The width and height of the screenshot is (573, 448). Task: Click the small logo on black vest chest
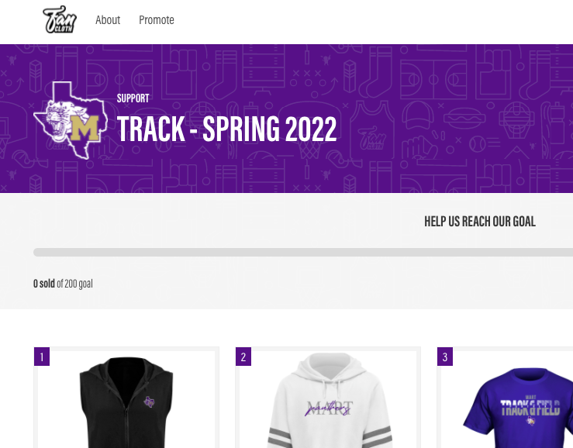pos(149,401)
